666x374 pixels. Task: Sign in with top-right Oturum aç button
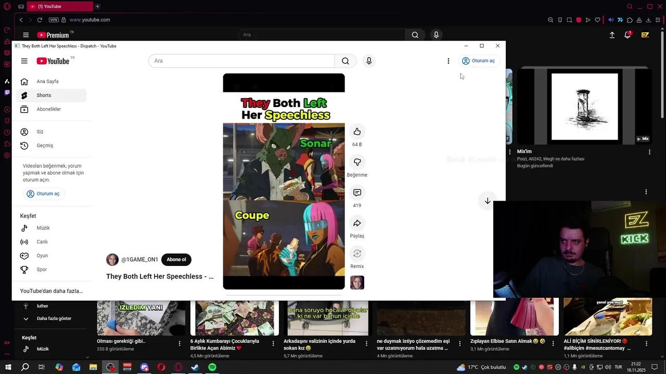478,61
